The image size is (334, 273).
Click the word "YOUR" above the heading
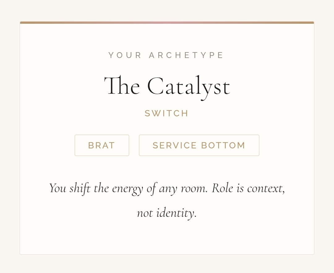(x=125, y=55)
